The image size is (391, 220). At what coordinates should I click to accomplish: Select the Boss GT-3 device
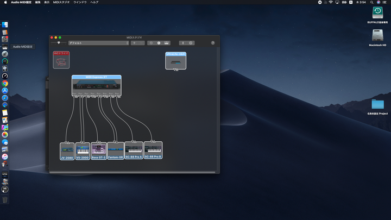pos(98,150)
